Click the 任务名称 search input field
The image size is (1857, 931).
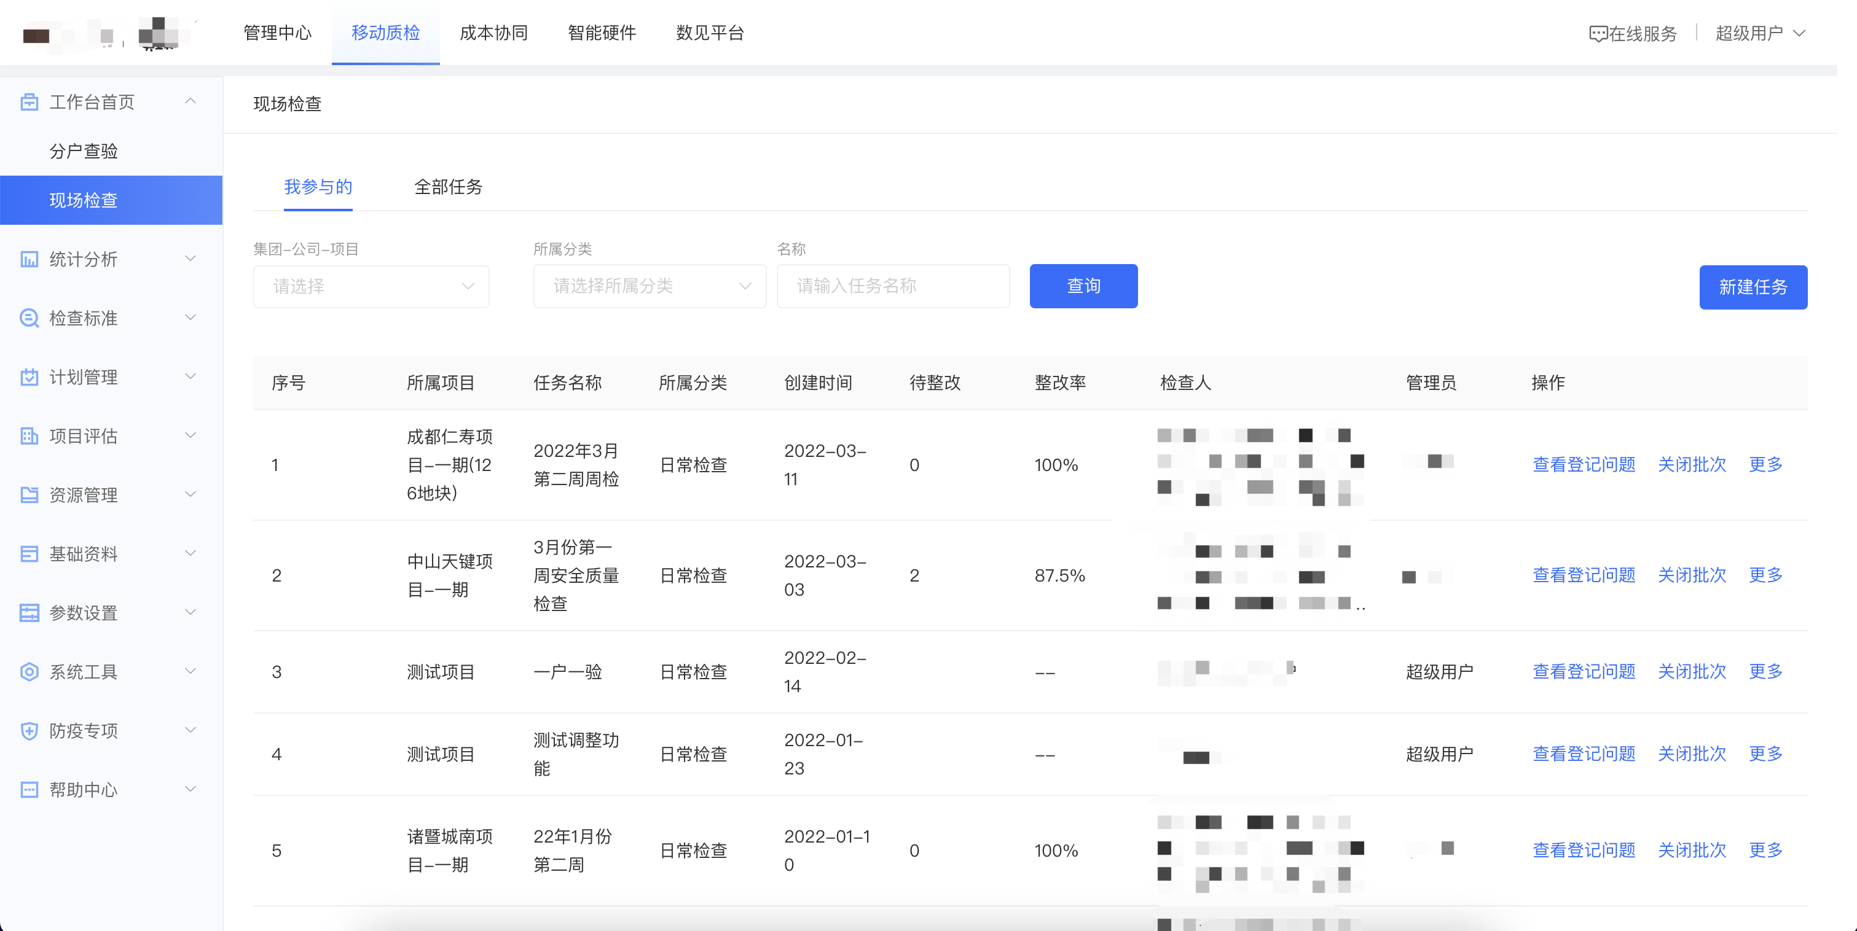pos(892,286)
